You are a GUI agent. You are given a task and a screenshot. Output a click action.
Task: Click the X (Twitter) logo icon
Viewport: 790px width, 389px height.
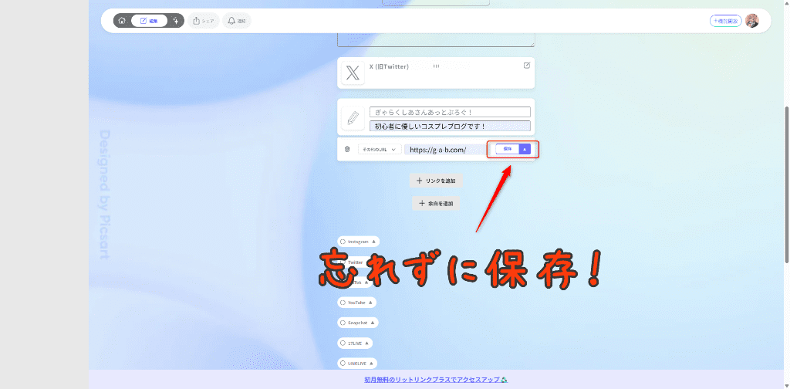(x=353, y=73)
